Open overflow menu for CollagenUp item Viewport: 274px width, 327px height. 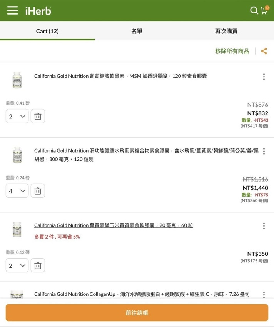(x=264, y=295)
